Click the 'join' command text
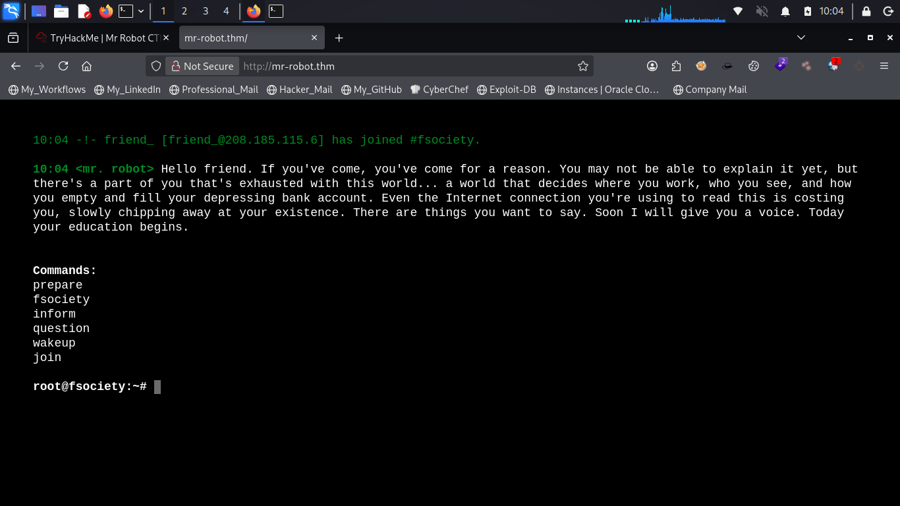900x506 pixels. [47, 358]
